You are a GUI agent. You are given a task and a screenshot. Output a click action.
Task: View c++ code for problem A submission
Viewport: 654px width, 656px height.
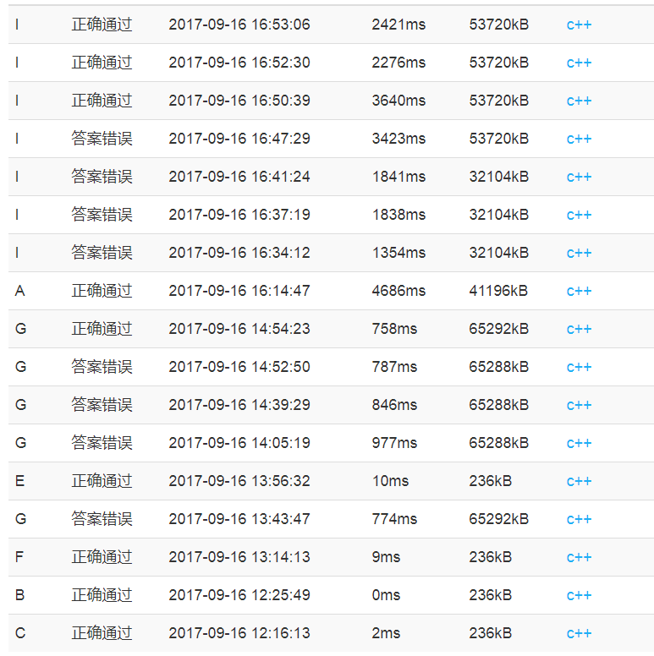coord(579,291)
